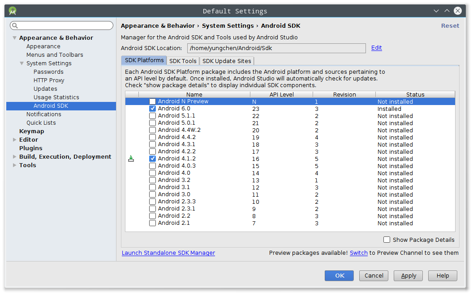Expand the Tools section arrow
Screen dimensions: 473x295
point(14,165)
